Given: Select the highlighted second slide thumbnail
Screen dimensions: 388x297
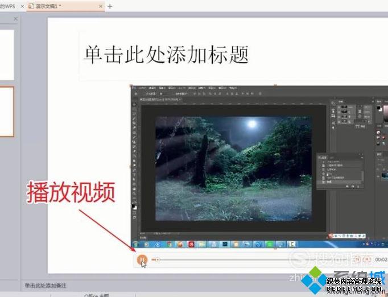Looking at the screenshot, I should click(7, 112).
